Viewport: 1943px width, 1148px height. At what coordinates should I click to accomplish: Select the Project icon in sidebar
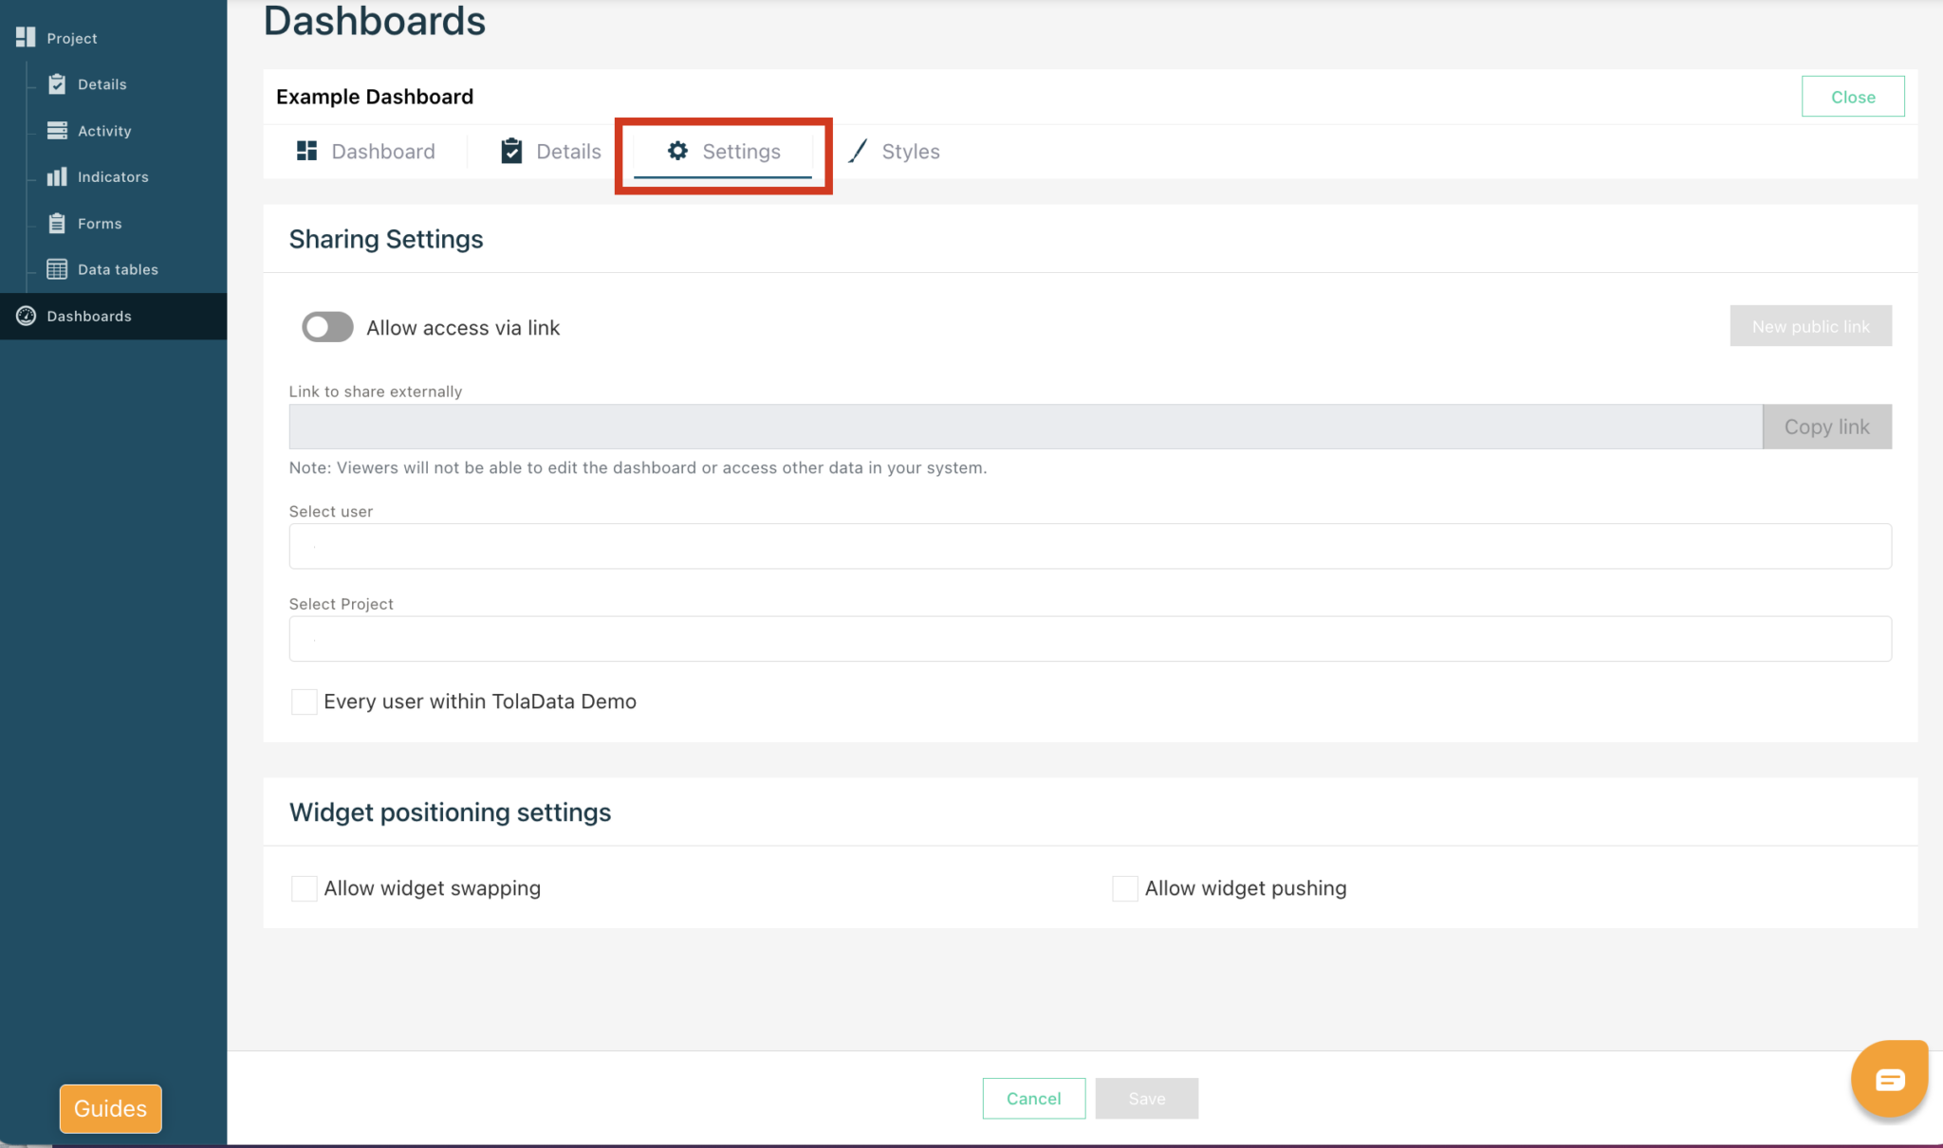pyautogui.click(x=26, y=37)
